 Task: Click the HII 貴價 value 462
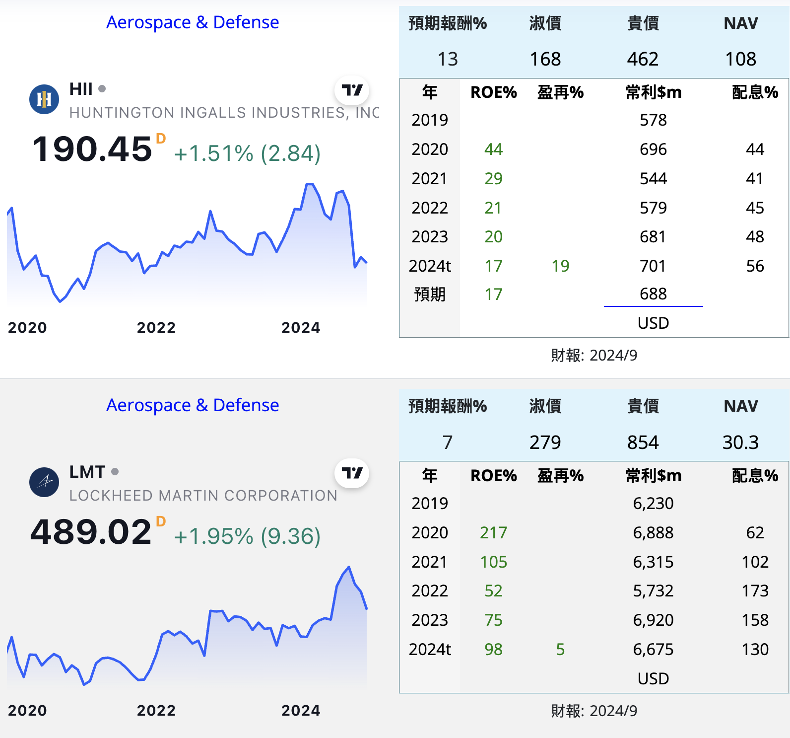tap(643, 59)
